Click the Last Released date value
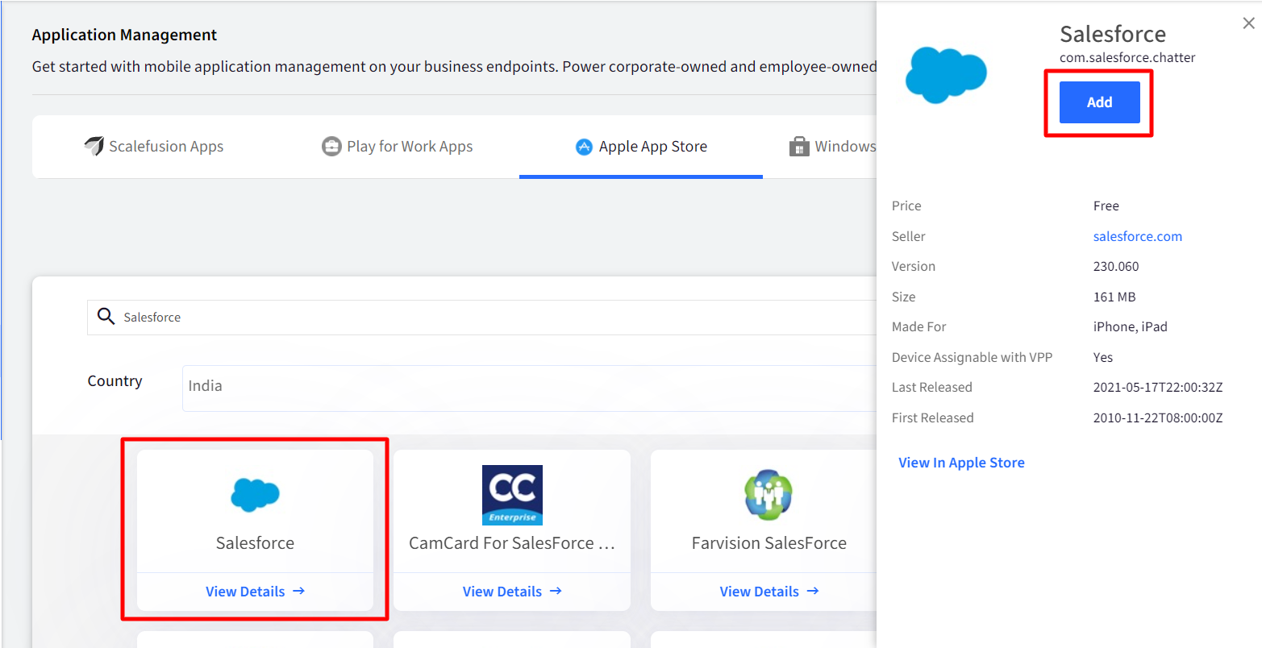This screenshot has width=1262, height=648. coord(1158,387)
